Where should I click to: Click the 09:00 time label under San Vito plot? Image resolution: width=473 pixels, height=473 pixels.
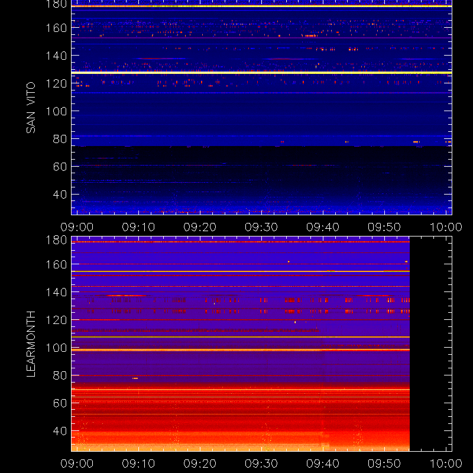[77, 227]
